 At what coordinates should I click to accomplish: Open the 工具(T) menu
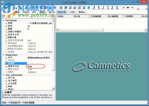(72, 12)
